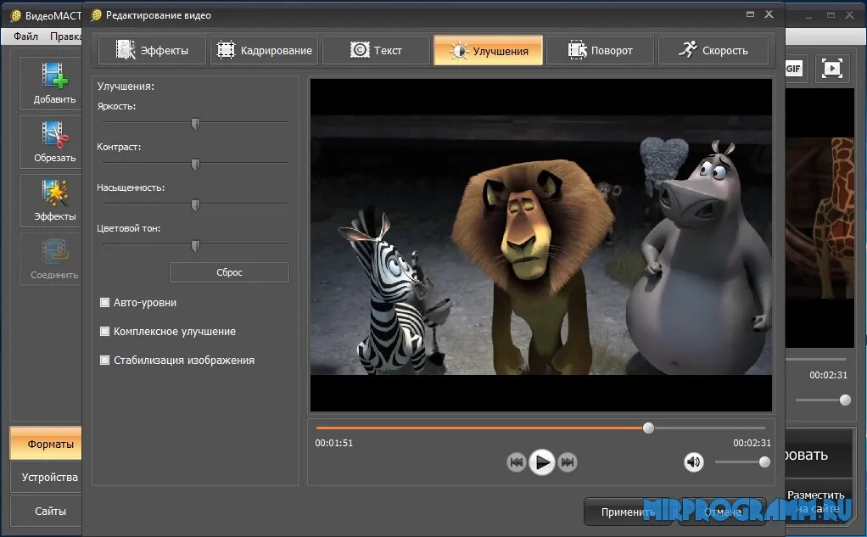Select the Устройства tab in main window
The width and height of the screenshot is (867, 537).
coord(46,477)
